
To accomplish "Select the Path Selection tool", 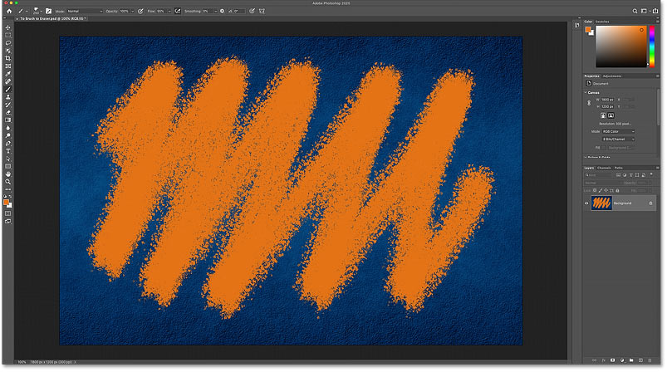I will pos(8,159).
